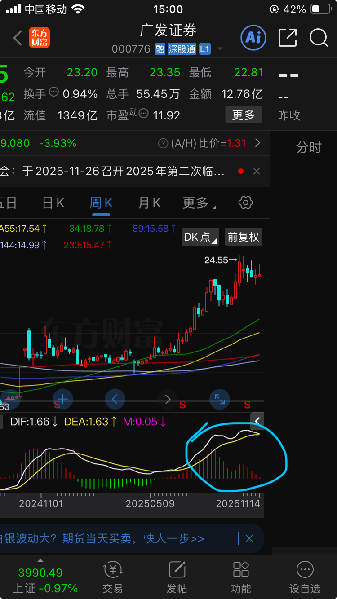
Task: Click the 更多 button in quote panel
Action: tap(243, 115)
